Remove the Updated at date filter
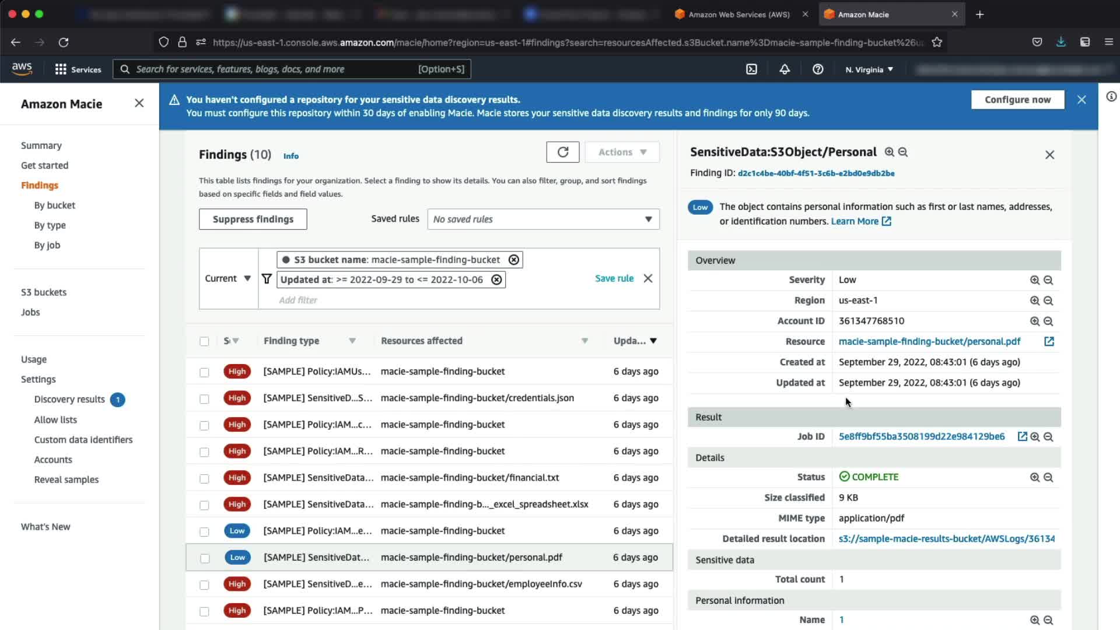 point(496,280)
